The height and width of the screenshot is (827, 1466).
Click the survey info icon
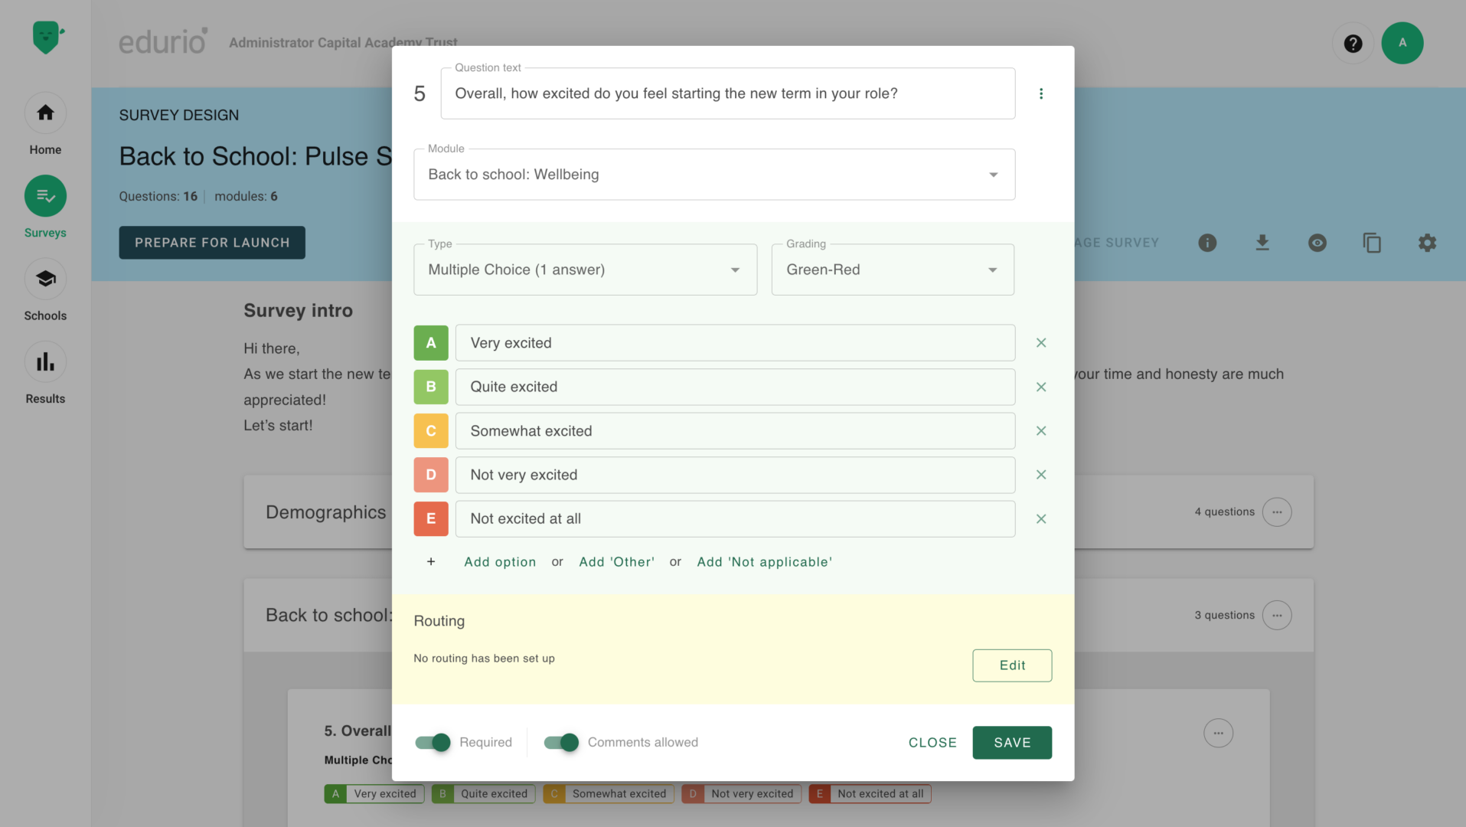coord(1207,243)
